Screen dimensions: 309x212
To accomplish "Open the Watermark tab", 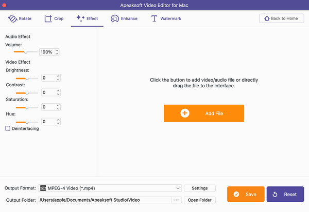I will pos(166,18).
